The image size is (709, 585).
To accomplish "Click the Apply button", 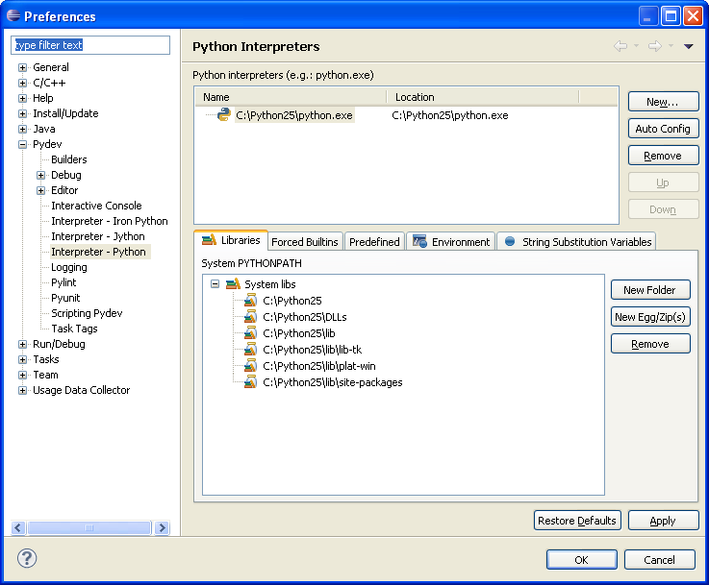I will (664, 521).
